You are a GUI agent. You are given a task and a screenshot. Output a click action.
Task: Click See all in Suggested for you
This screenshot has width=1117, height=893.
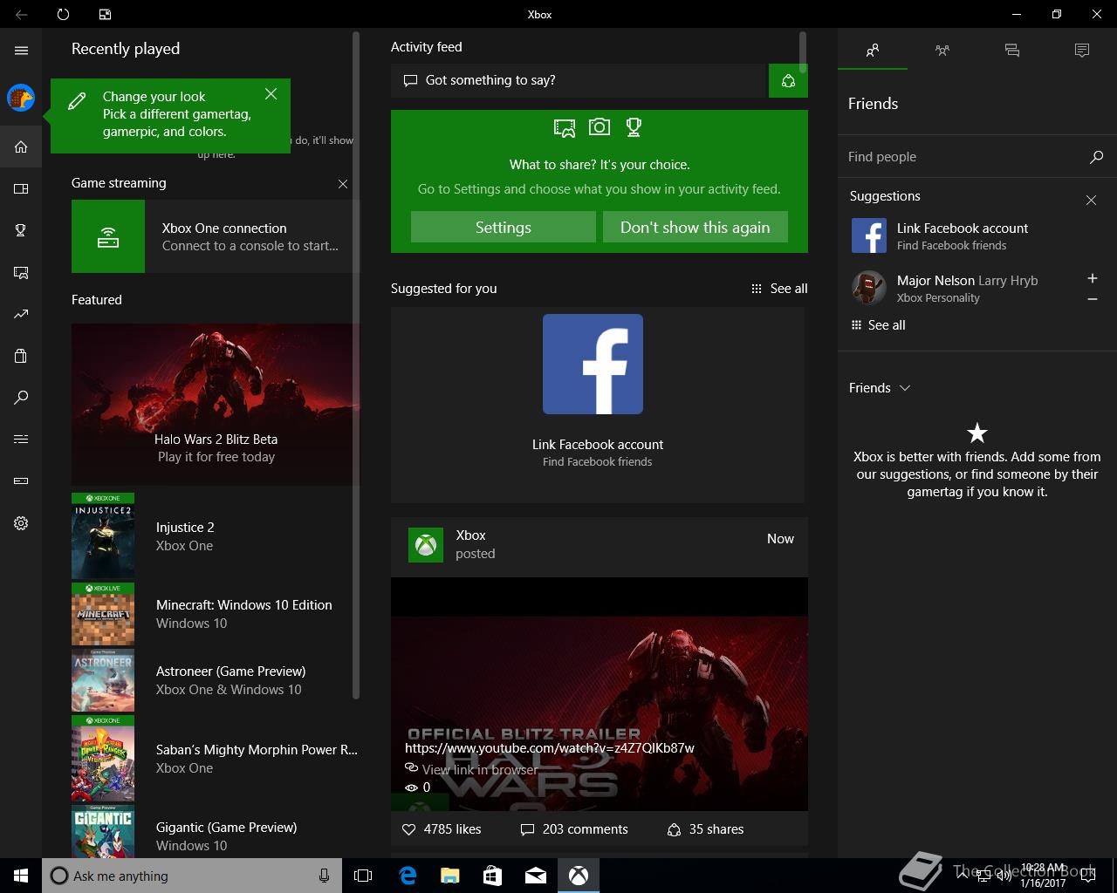click(x=779, y=289)
